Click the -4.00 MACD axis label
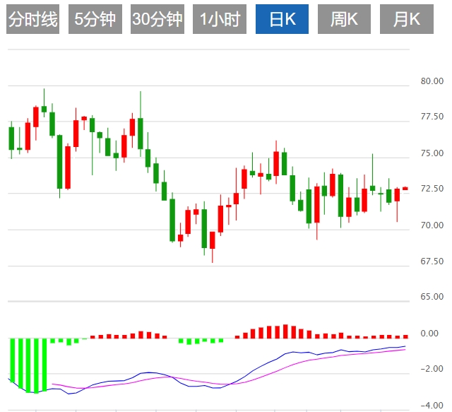Image resolution: width=452 pixels, height=412 pixels. pos(431,405)
